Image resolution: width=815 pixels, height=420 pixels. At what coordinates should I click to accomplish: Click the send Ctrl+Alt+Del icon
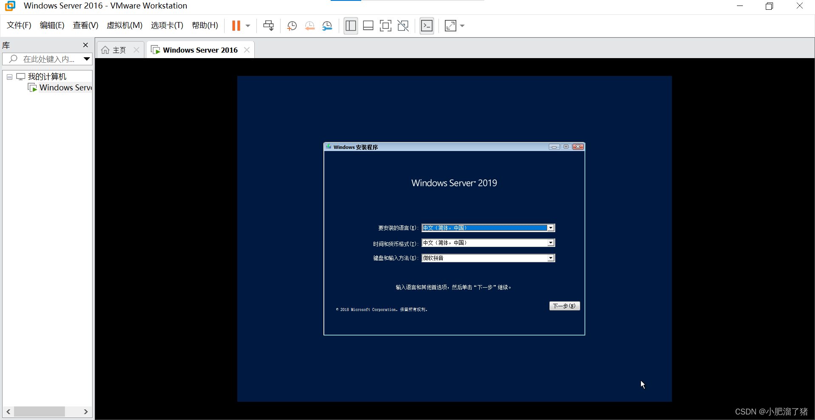coord(268,26)
